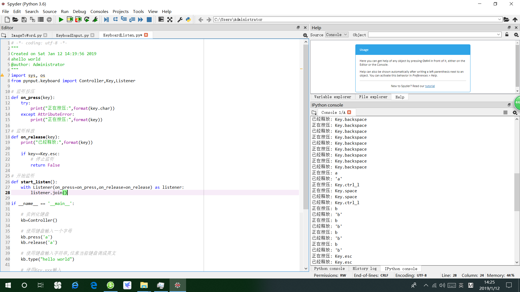Go forward directory arrow
The width and height of the screenshot is (520, 292).
tap(209, 19)
